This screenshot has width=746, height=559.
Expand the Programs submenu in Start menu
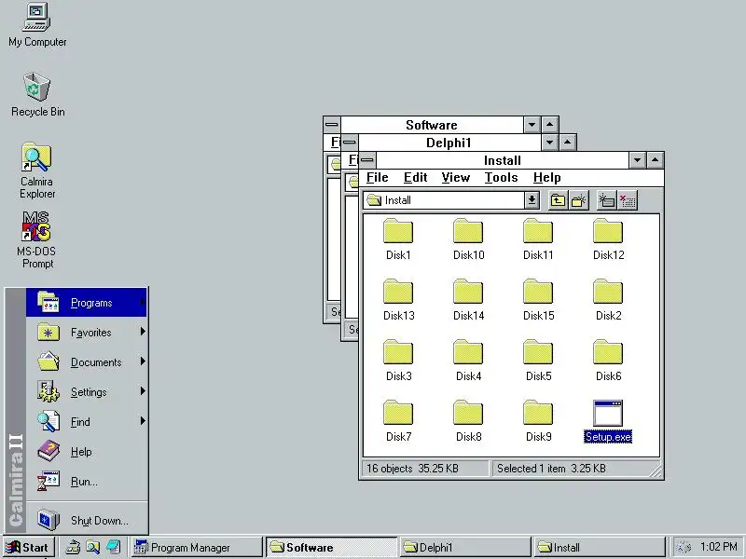point(86,302)
